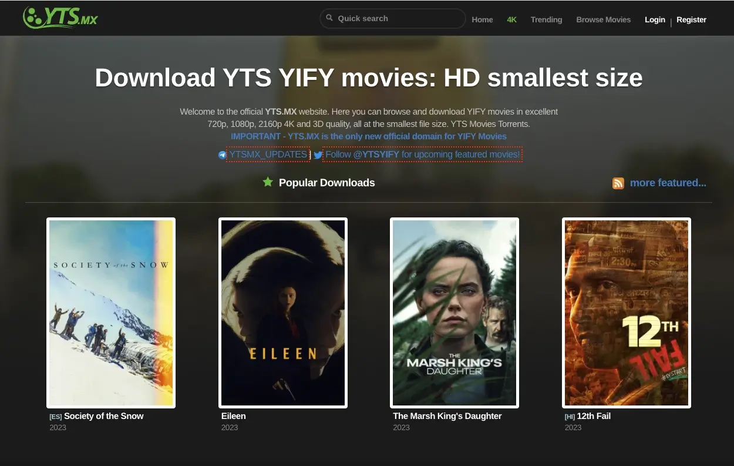Go to the Home page
Viewport: 734px width, 466px height.
(482, 19)
